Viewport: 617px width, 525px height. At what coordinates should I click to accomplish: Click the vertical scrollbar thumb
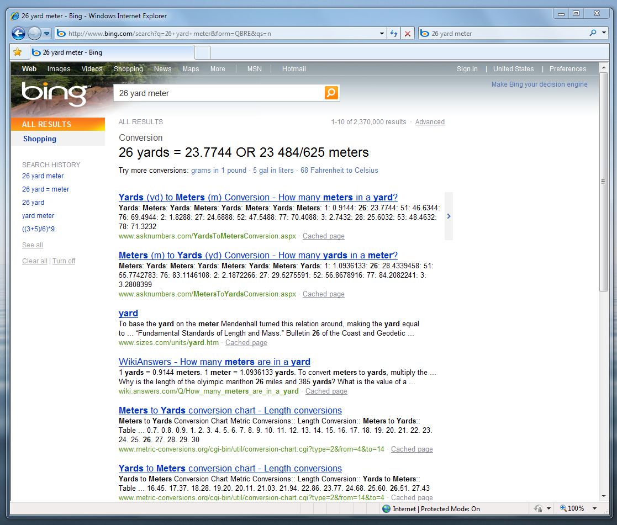pyautogui.click(x=603, y=181)
